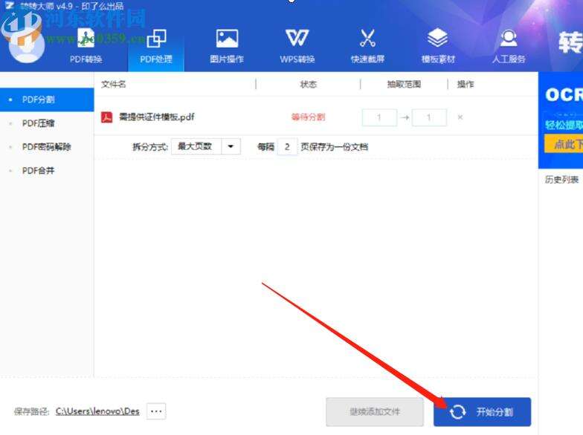
Task: Click the refresh icon on 开始分割
Action: (458, 411)
